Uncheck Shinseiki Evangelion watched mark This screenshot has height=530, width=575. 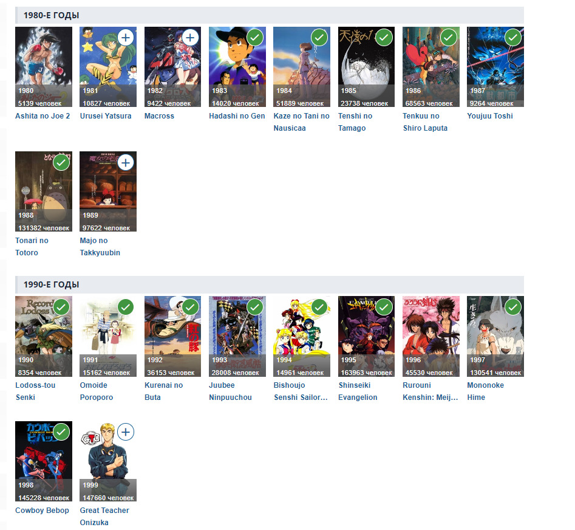click(384, 307)
